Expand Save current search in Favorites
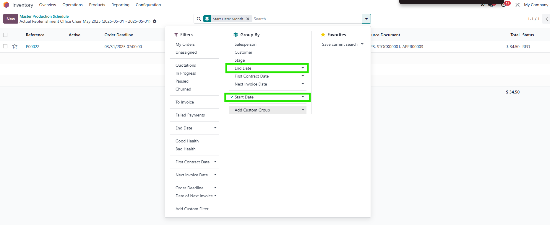Screen dimensions: 550x225 [x=343, y=44]
